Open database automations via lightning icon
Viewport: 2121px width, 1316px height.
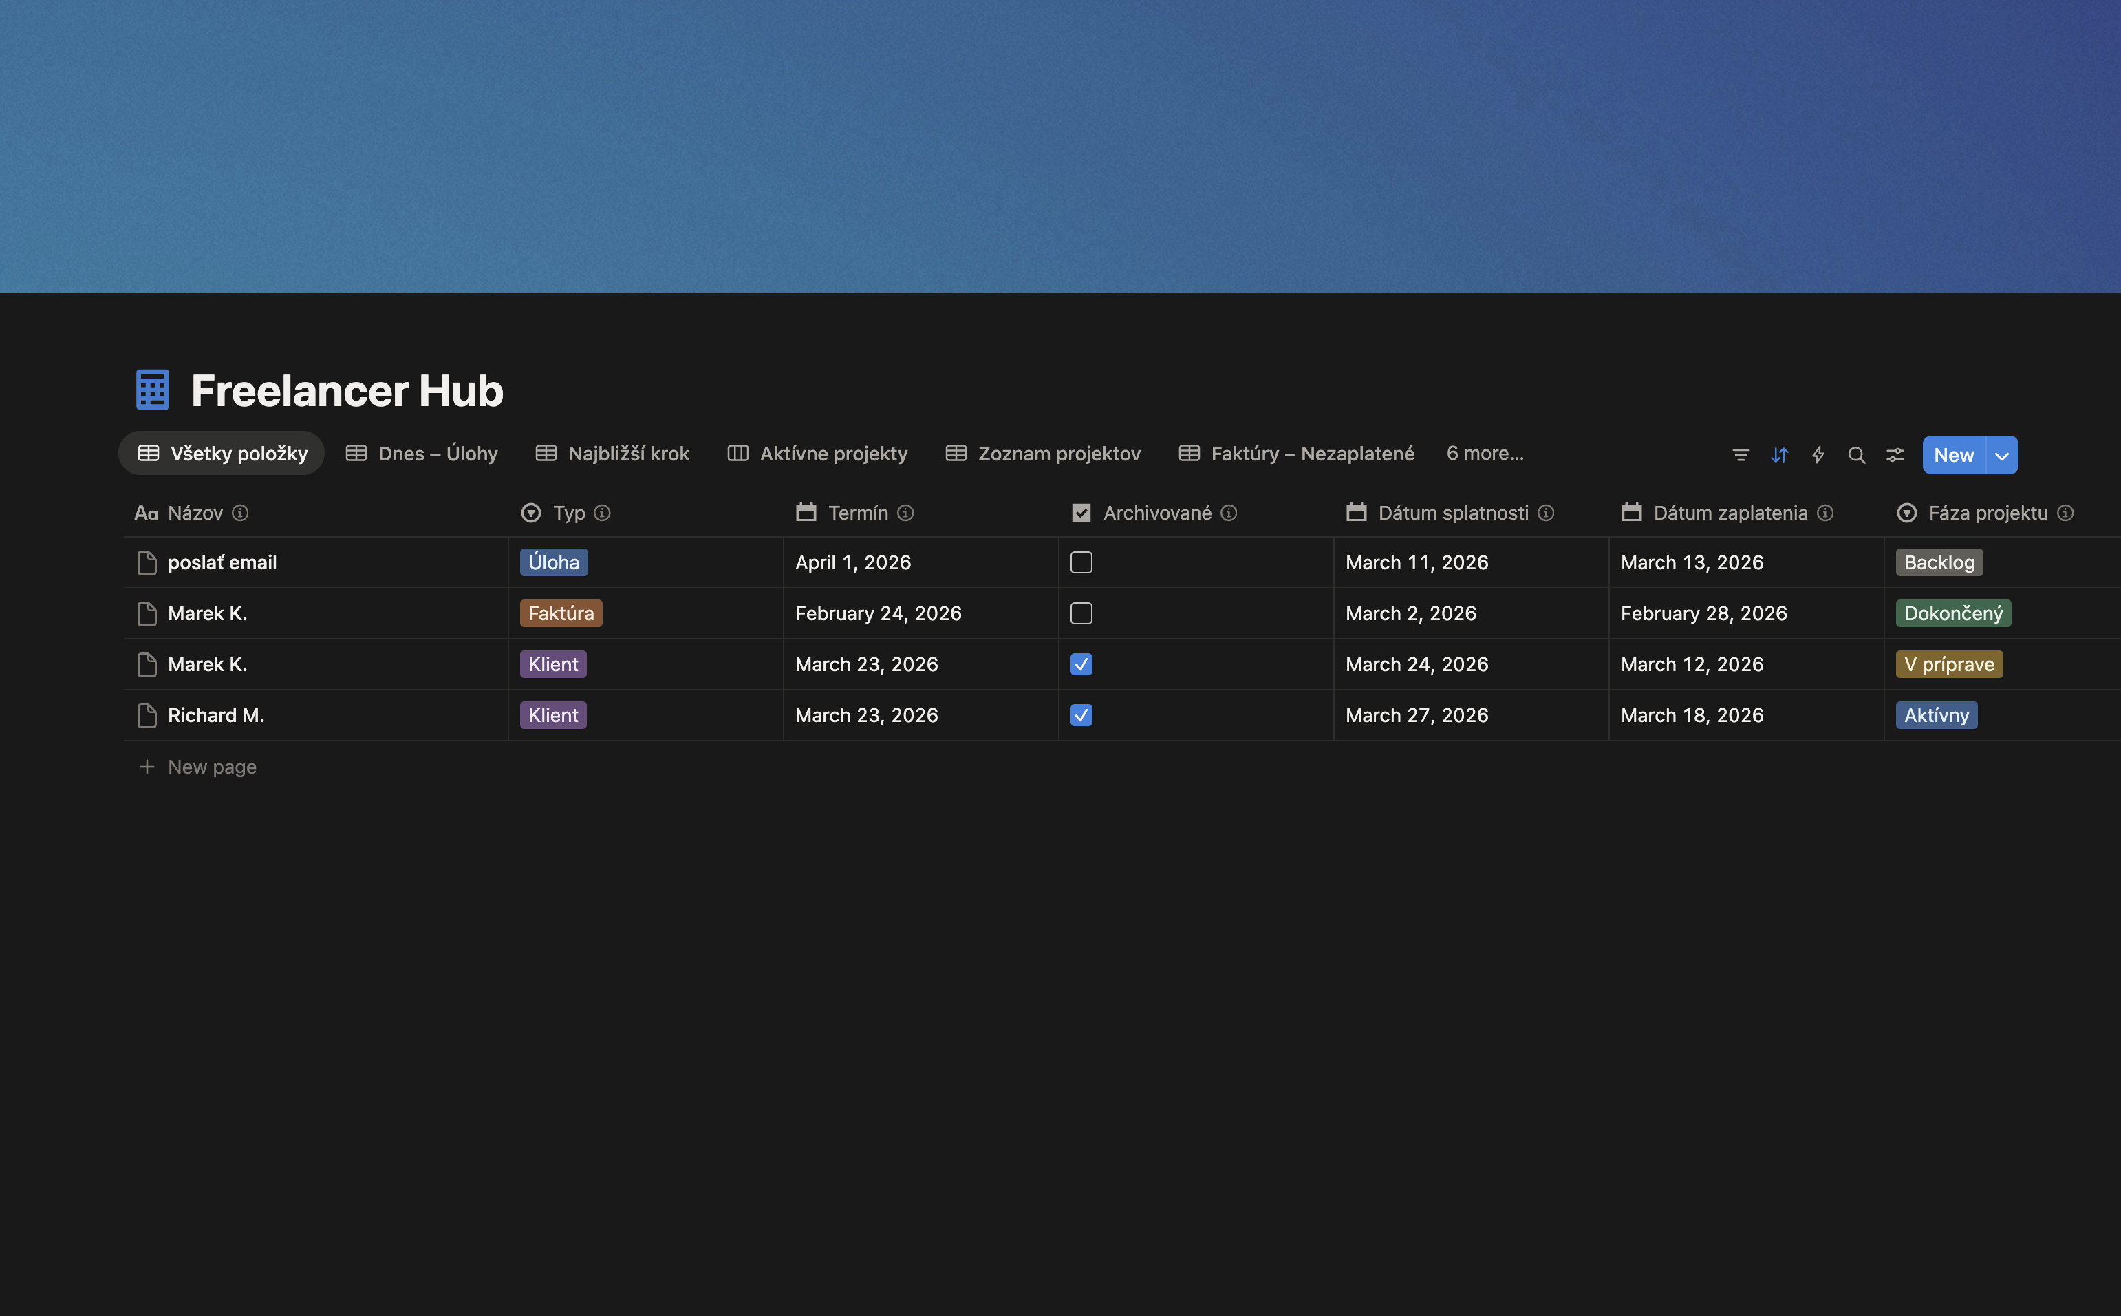1818,454
